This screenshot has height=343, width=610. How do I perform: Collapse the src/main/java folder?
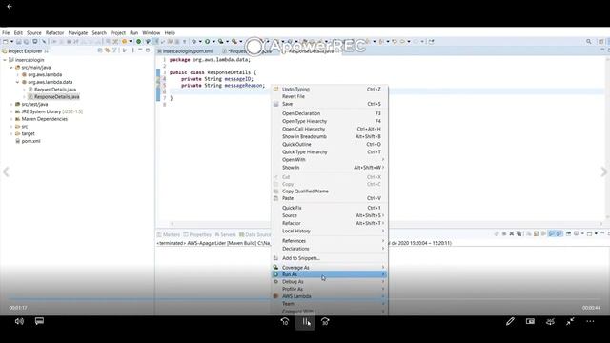11,68
